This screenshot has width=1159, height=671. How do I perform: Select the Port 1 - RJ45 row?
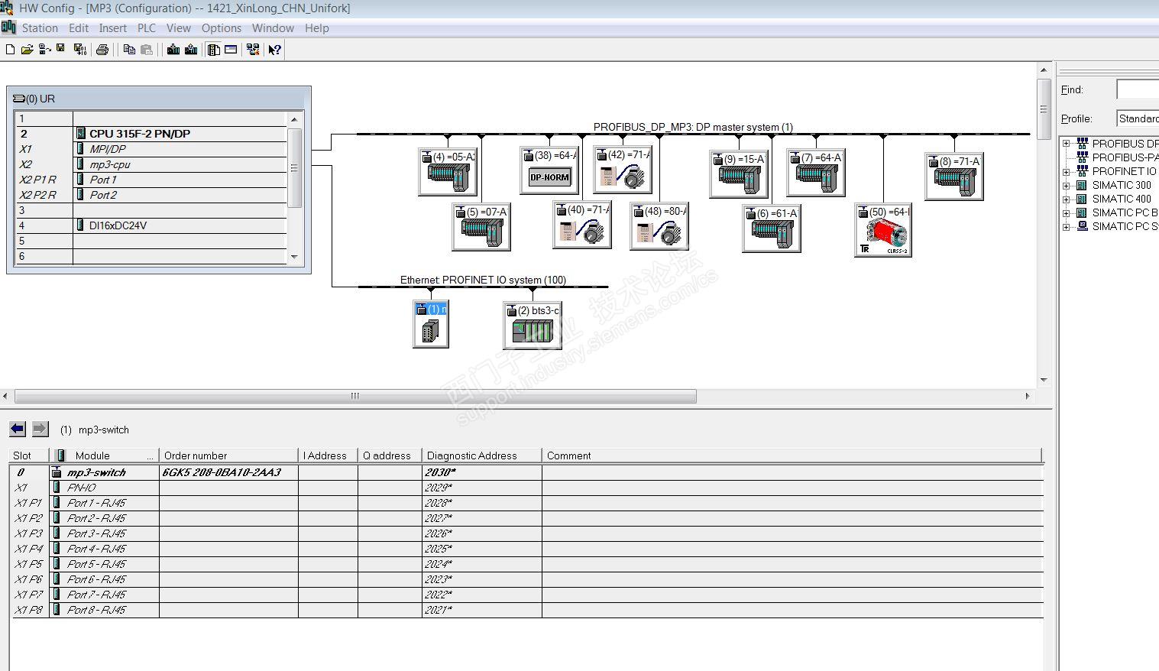tap(527, 503)
